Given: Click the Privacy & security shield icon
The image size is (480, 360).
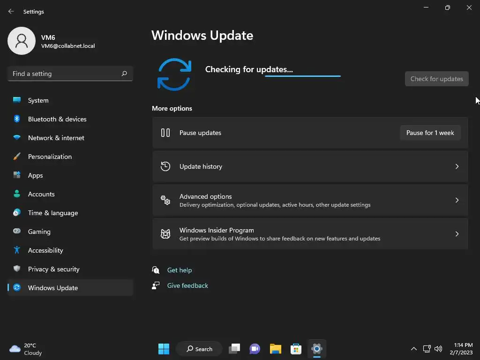Looking at the screenshot, I should point(17,269).
